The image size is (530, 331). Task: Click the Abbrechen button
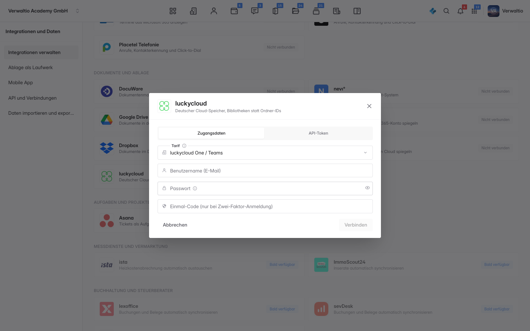(x=175, y=225)
